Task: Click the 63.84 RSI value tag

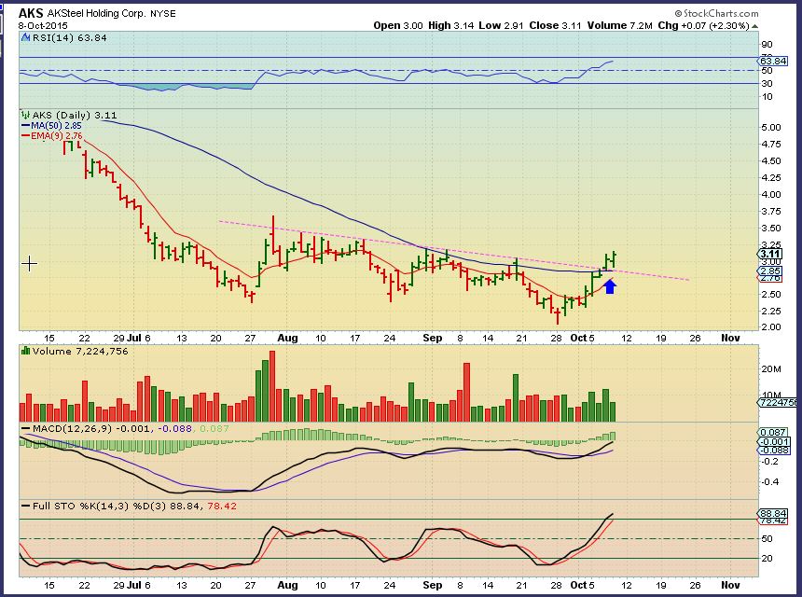Action: [x=773, y=61]
